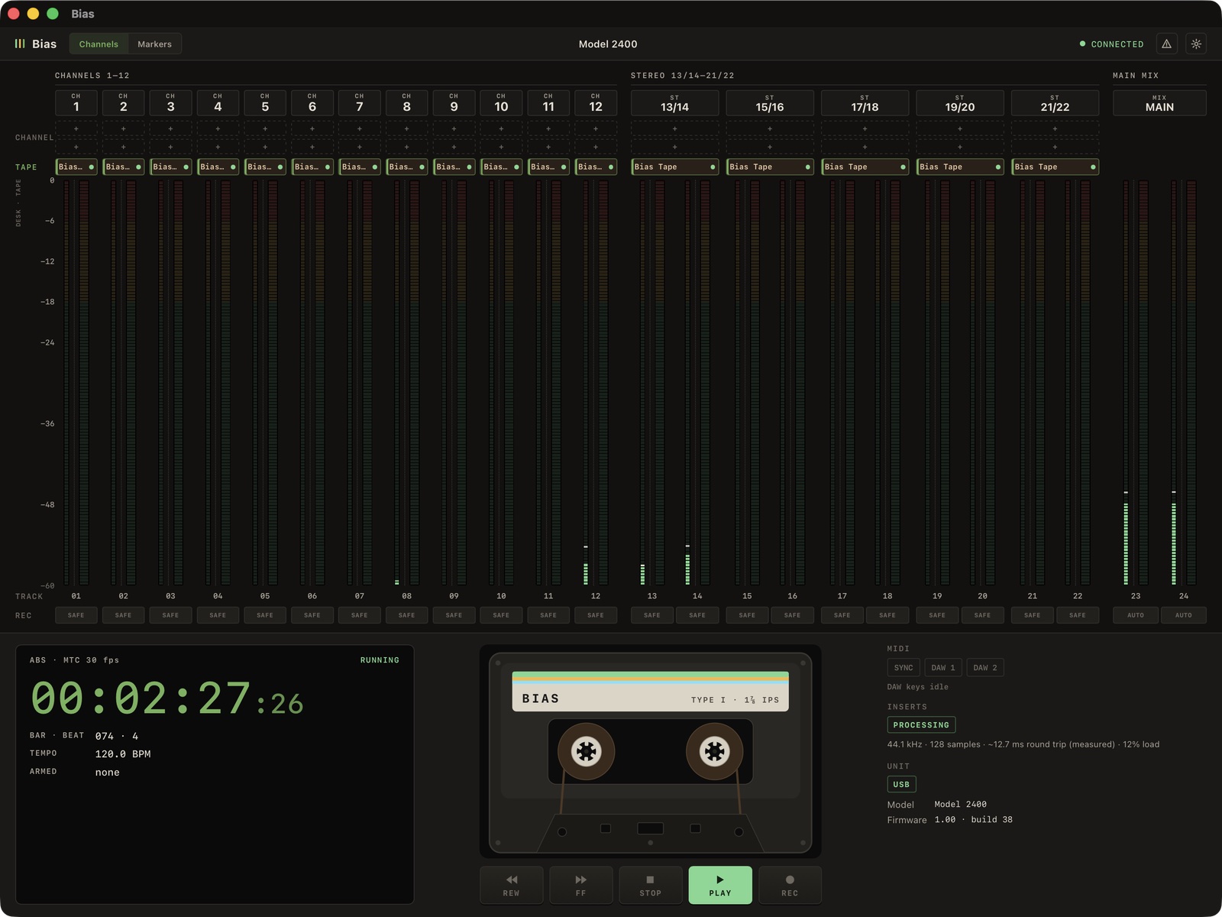
Task: Open Bias Tape slot on ST 17/18
Action: coord(865,167)
